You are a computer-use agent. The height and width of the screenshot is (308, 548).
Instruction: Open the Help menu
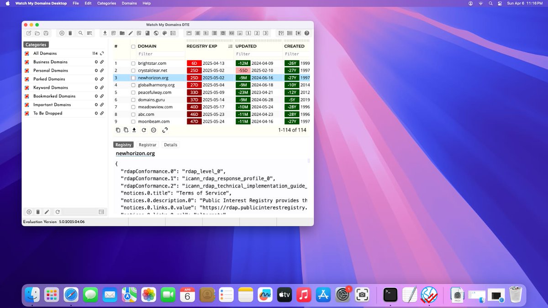point(147,3)
